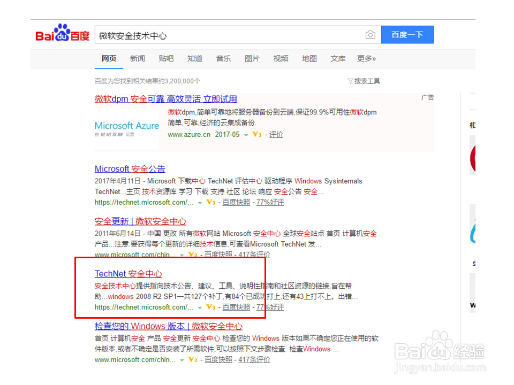This screenshot has width=514, height=385.
Task: Open the 视频 tab
Action: (281, 59)
